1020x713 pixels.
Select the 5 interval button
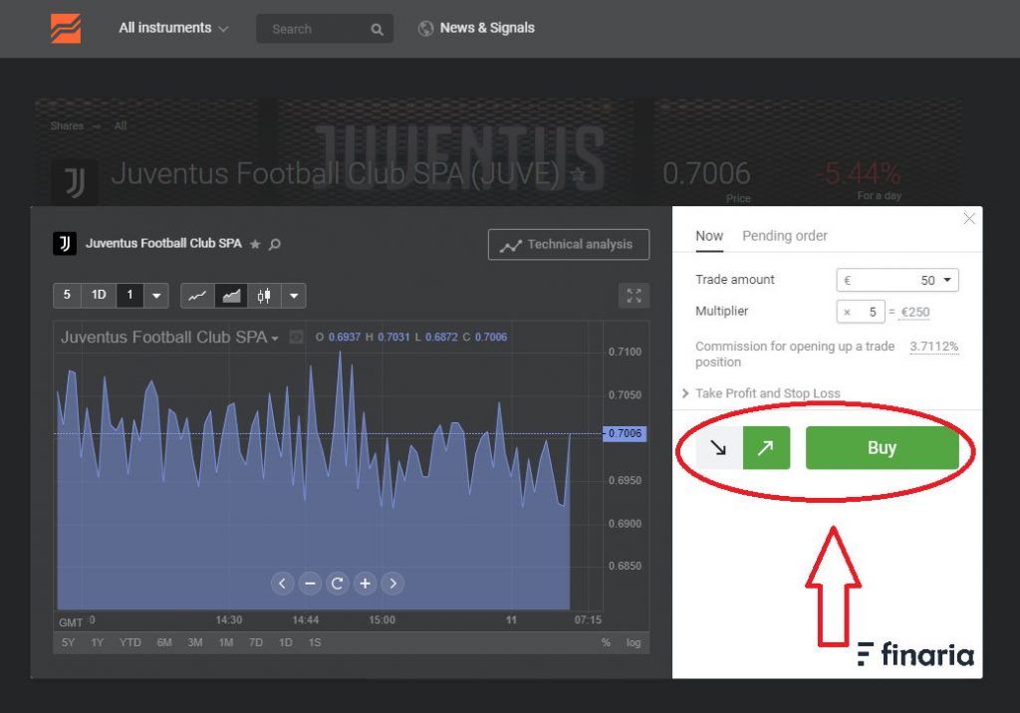click(x=67, y=296)
